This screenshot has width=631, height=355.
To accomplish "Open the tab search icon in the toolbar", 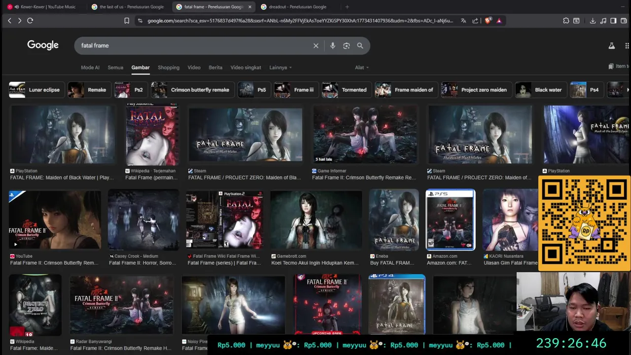I will [576, 21].
